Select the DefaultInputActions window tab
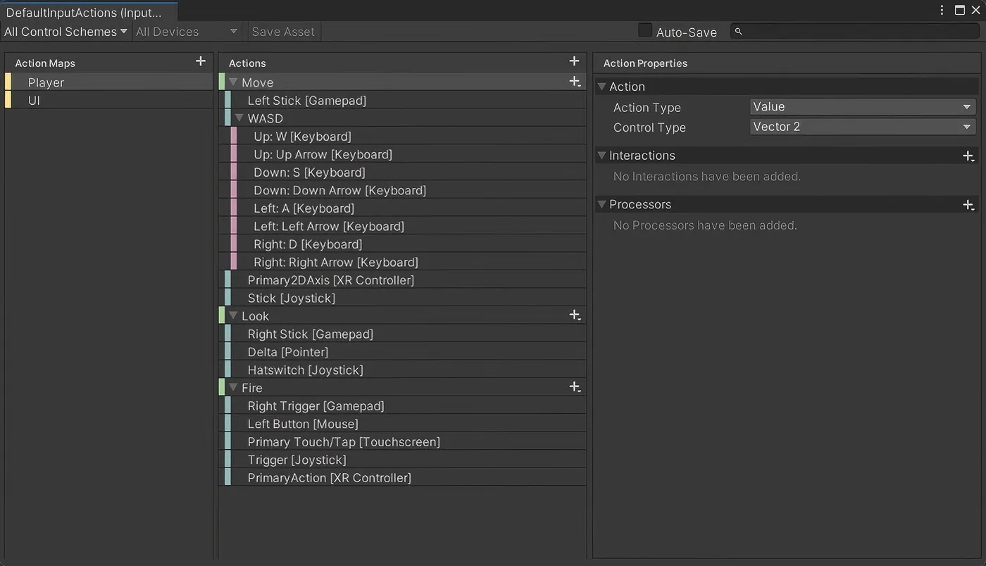Image resolution: width=986 pixels, height=566 pixels. point(85,12)
